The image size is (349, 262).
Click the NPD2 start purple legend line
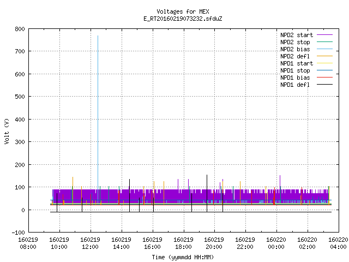324,35
